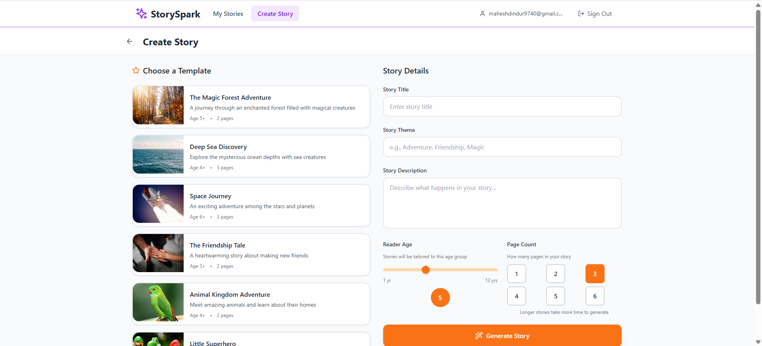Select page count 4

(x=516, y=296)
